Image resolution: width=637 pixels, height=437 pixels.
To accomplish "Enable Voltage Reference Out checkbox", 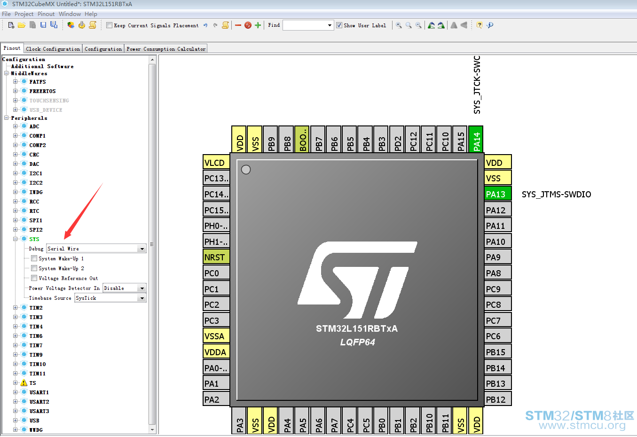I will tap(34, 278).
